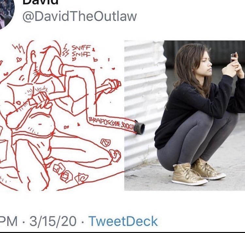Click the 3/15/20 date stamp
The image size is (245, 233).
(x=53, y=221)
